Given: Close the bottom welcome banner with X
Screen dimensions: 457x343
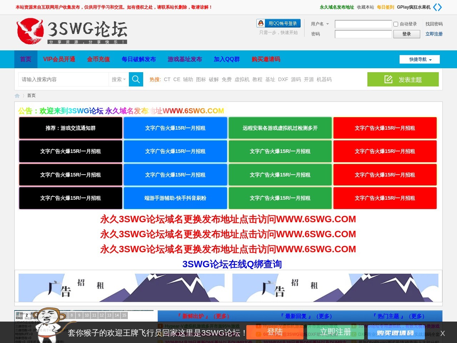Looking at the screenshot, I should click(442, 333).
